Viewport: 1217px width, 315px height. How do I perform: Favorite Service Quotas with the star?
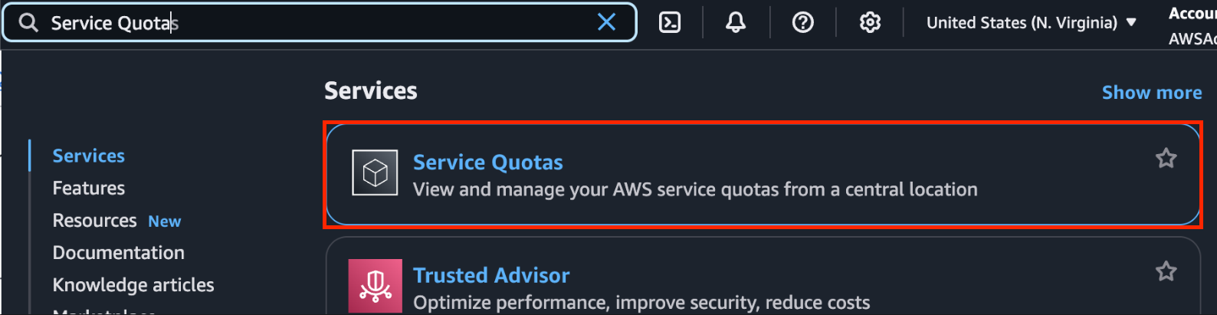(x=1166, y=158)
